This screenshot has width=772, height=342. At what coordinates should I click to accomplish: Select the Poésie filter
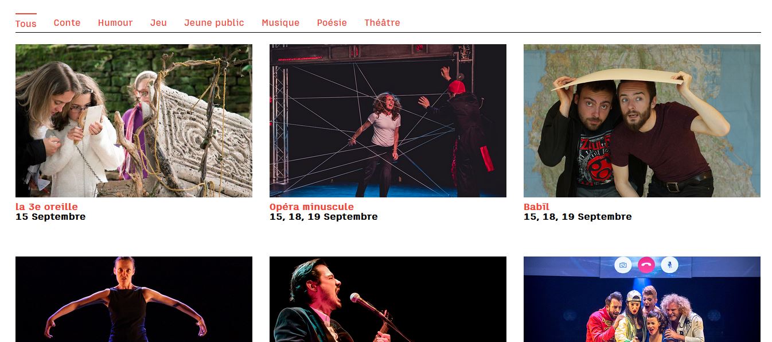pyautogui.click(x=332, y=23)
